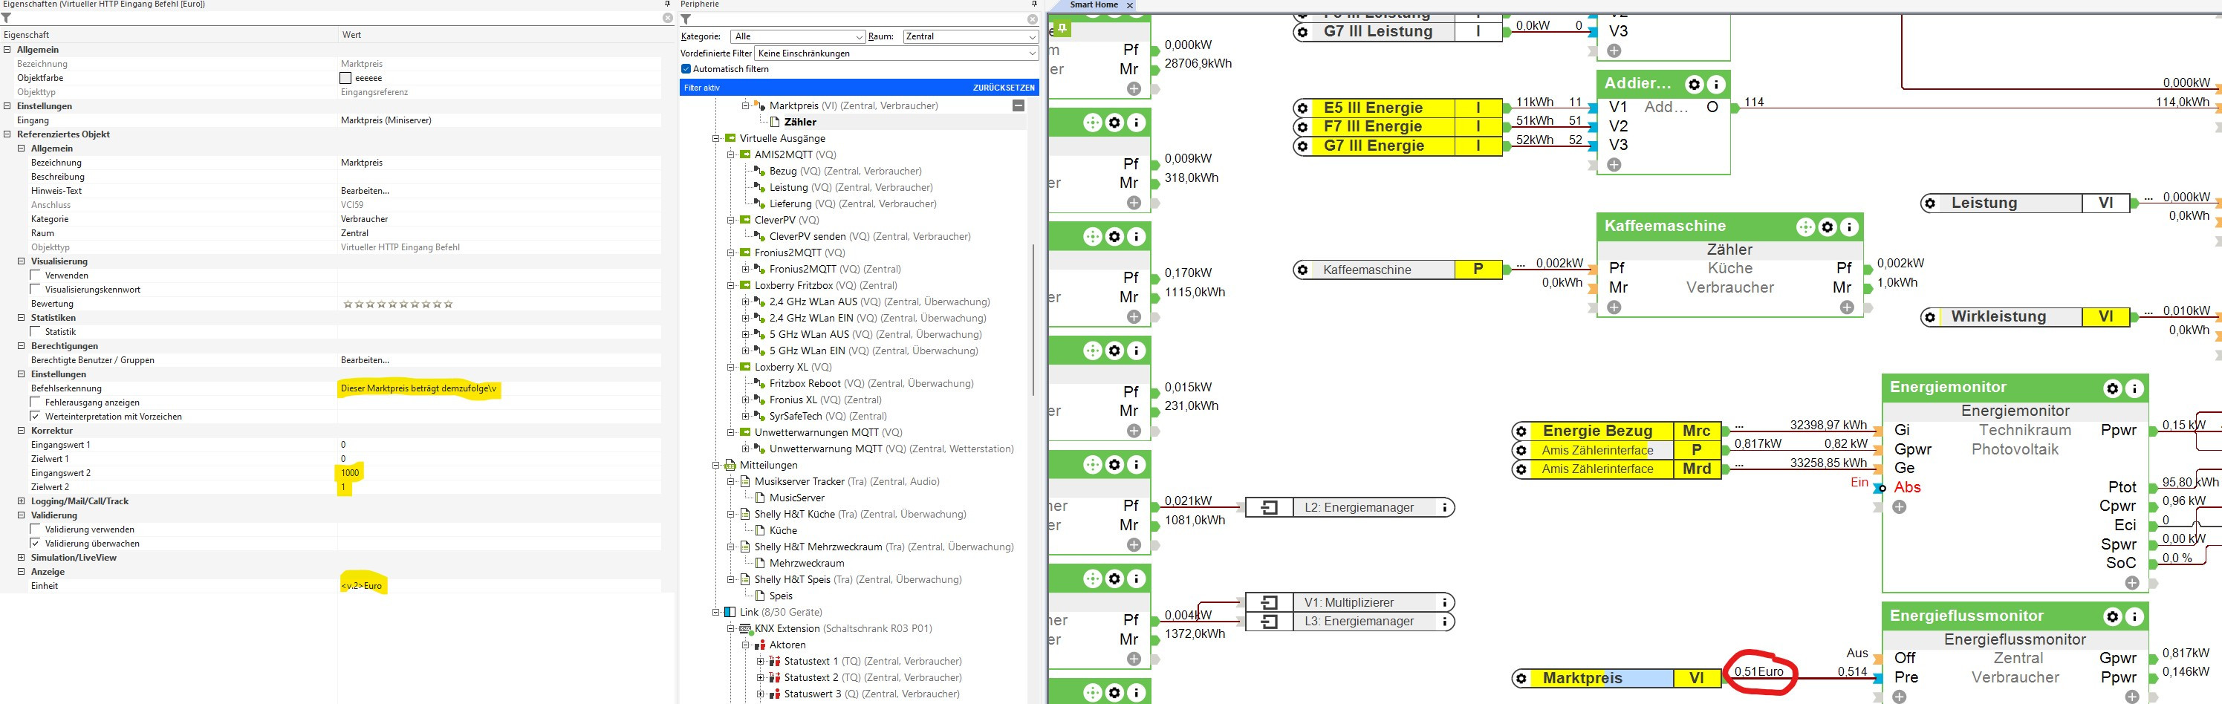Click info icon on V1: Multiplizierer reference

(x=1444, y=602)
